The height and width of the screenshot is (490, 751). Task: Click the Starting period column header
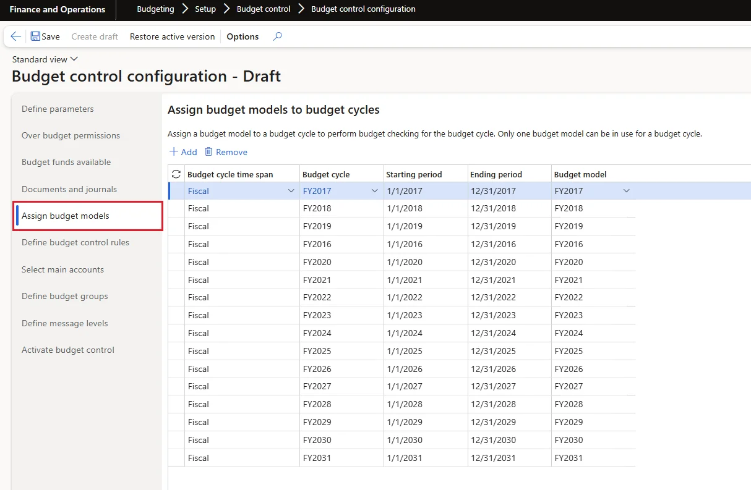point(414,174)
